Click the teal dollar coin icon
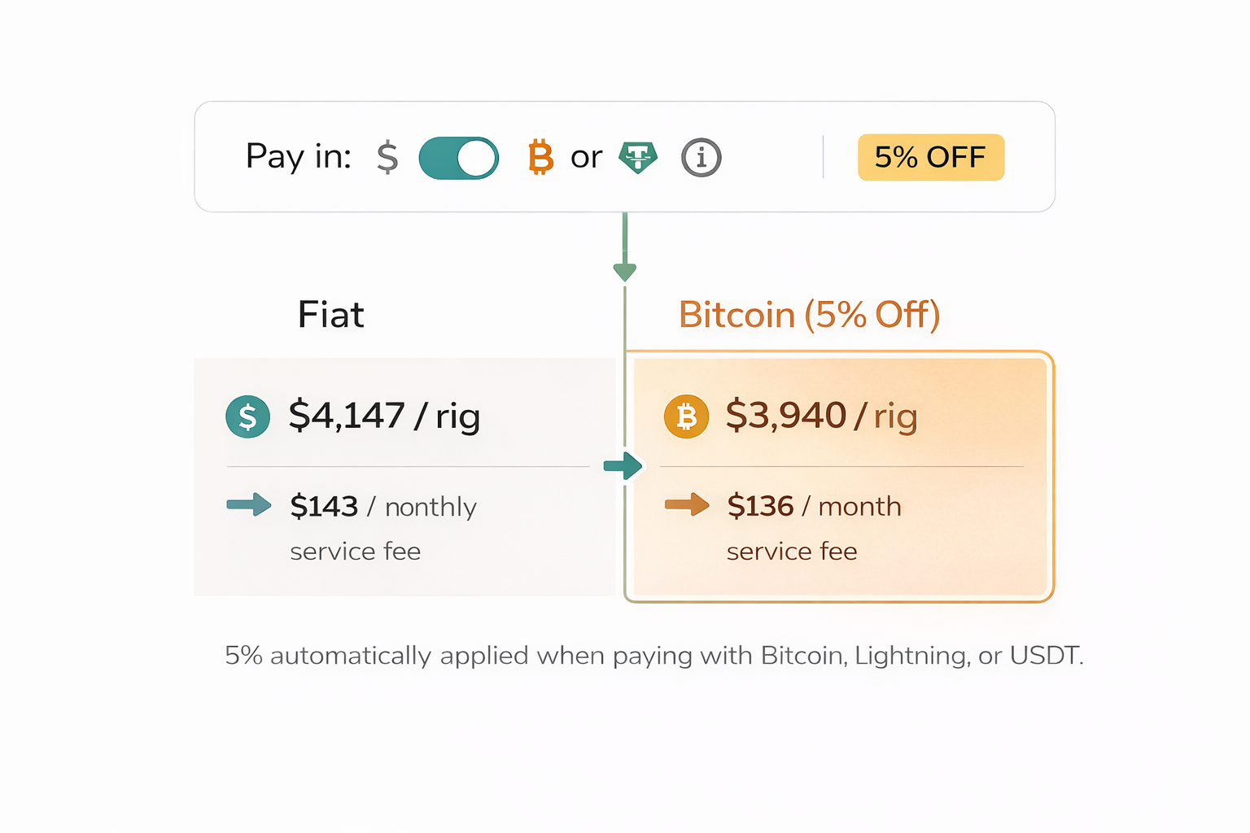 click(x=247, y=416)
